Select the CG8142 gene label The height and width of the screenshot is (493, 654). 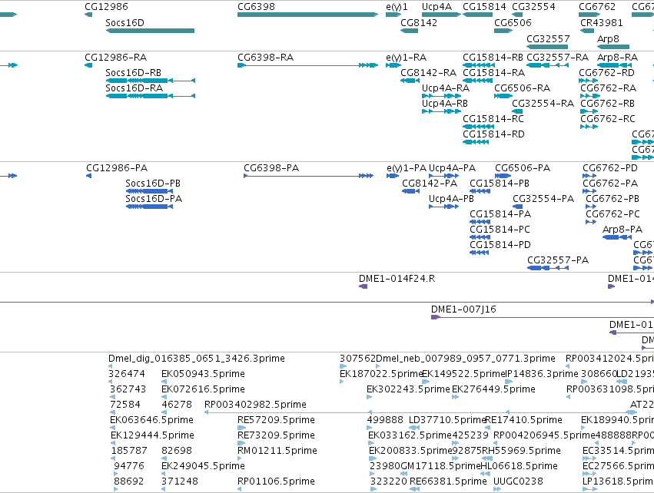click(x=419, y=23)
